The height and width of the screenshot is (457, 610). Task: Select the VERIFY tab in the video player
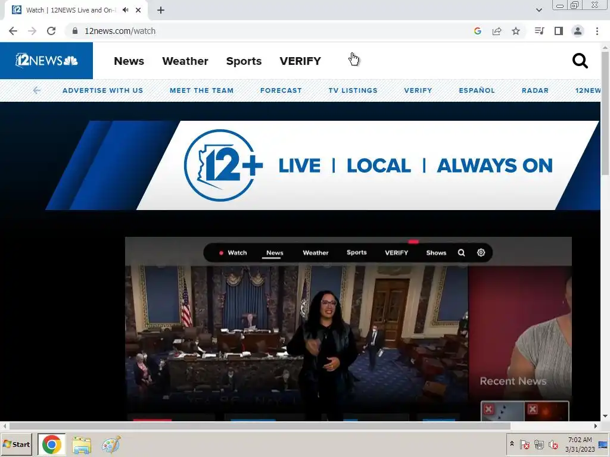point(396,252)
